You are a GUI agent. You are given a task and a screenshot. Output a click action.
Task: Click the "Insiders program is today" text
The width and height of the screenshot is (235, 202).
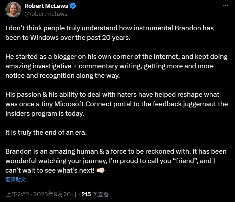(45, 113)
